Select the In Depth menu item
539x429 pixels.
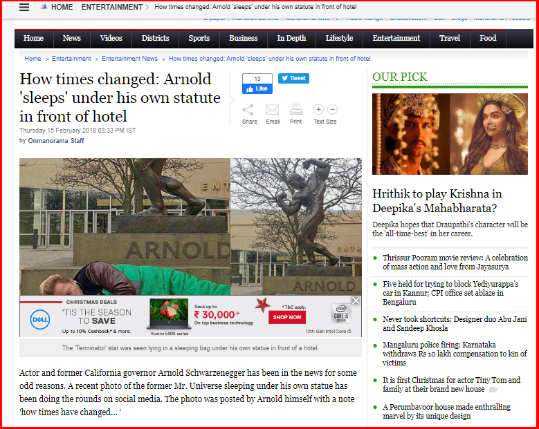291,38
